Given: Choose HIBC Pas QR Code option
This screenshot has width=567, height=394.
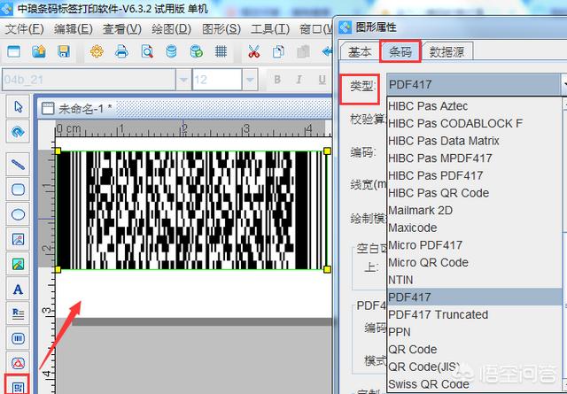Looking at the screenshot, I should [x=475, y=193].
